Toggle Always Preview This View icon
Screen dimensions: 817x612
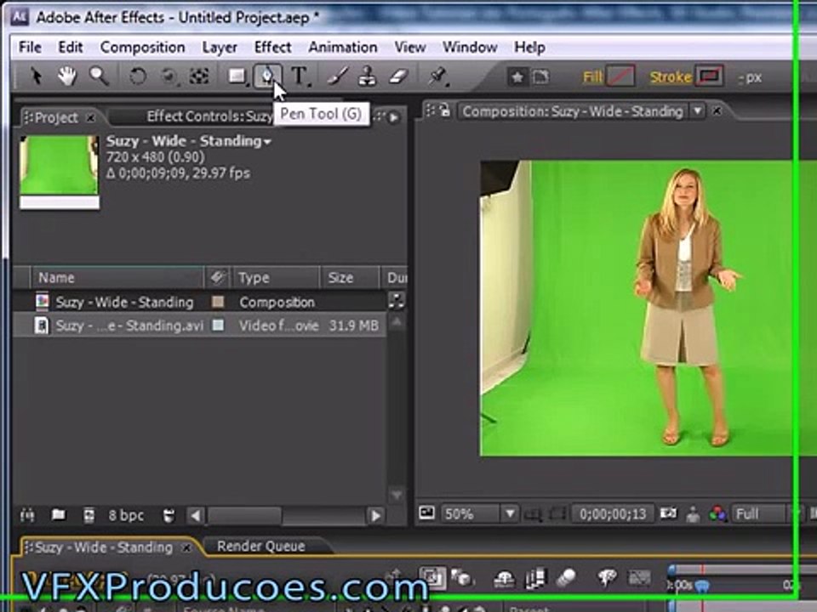pos(426,513)
